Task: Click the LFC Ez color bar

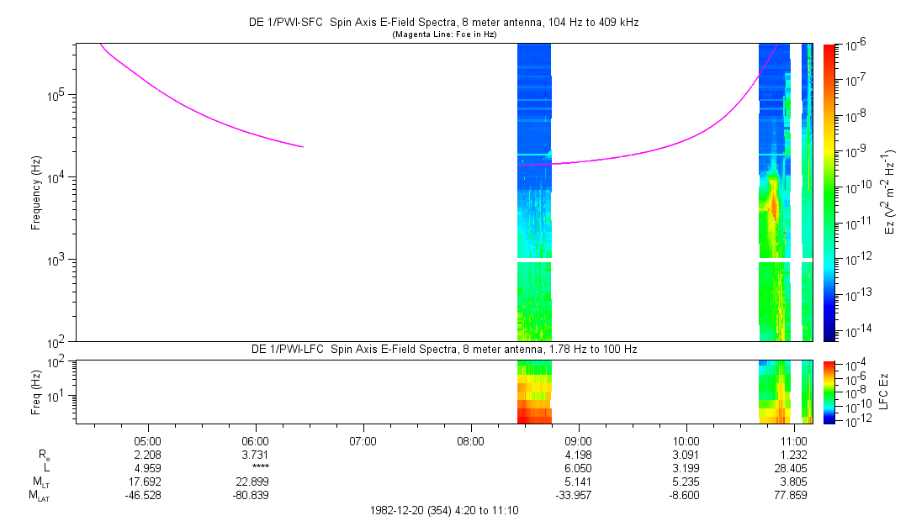Action: point(829,391)
